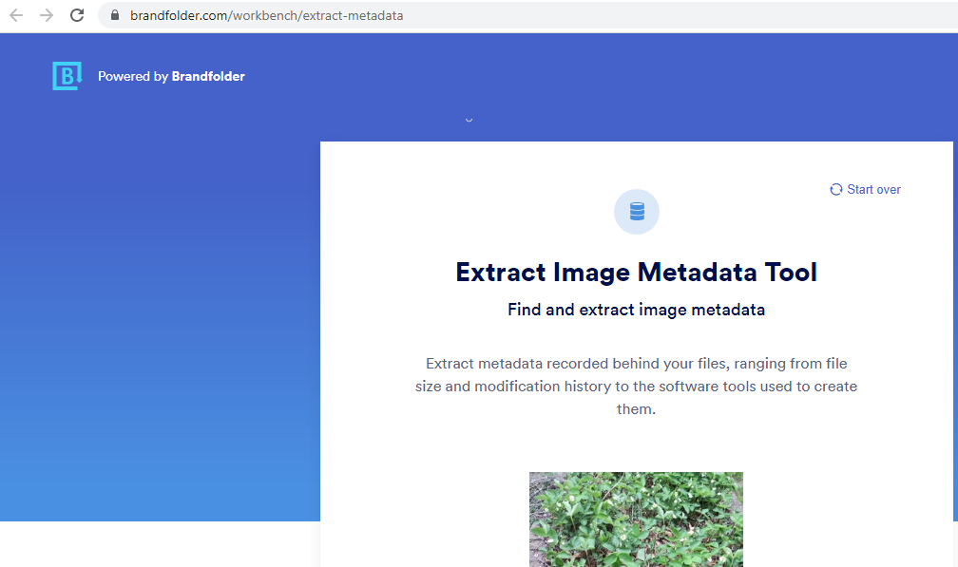Click the browser forward arrow

(47, 15)
